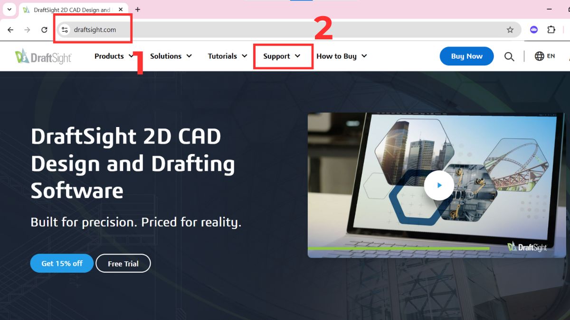The image size is (570, 320).
Task: Open the tab search dropdown arrow
Action: pyautogui.click(x=9, y=9)
